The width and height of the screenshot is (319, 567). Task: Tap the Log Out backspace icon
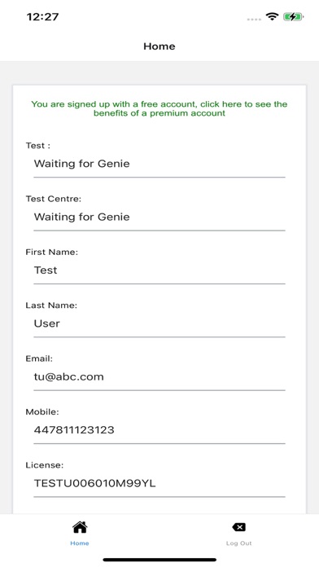pyautogui.click(x=238, y=528)
